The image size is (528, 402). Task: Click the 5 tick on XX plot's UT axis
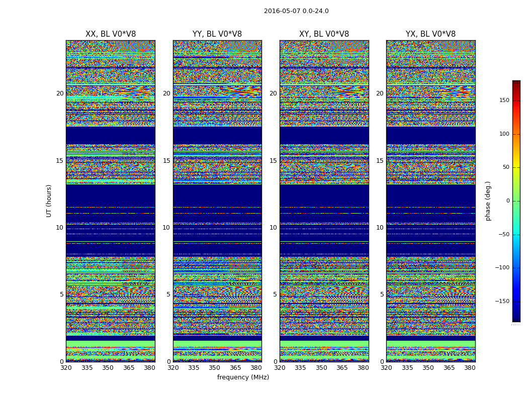(62, 294)
